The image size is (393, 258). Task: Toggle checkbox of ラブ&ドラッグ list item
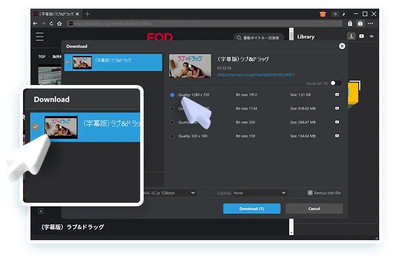[x=67, y=62]
